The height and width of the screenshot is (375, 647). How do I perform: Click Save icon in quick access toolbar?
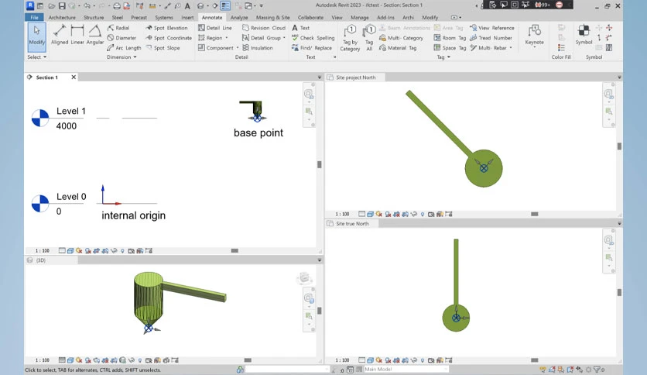pos(62,5)
